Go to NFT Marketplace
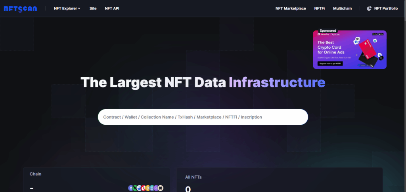Screen dimensions: 406x192 (291, 9)
